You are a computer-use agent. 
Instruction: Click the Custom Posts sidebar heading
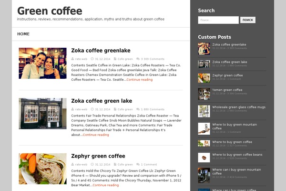click(214, 37)
